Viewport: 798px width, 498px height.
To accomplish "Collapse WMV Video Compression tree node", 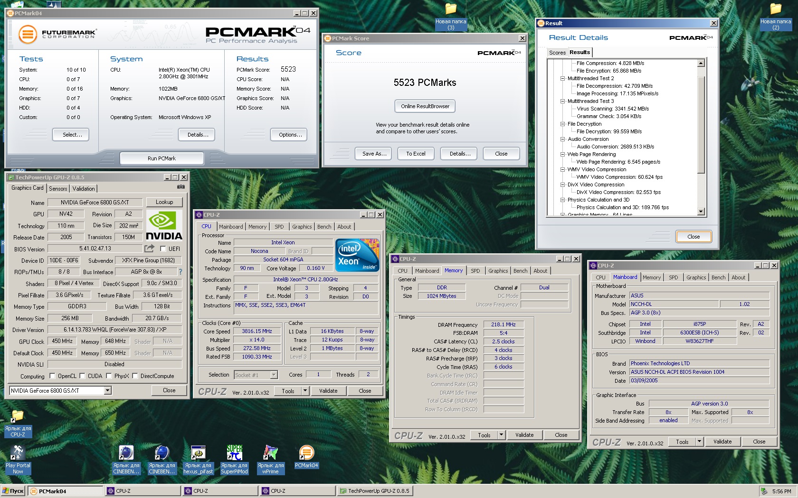I will coord(562,169).
